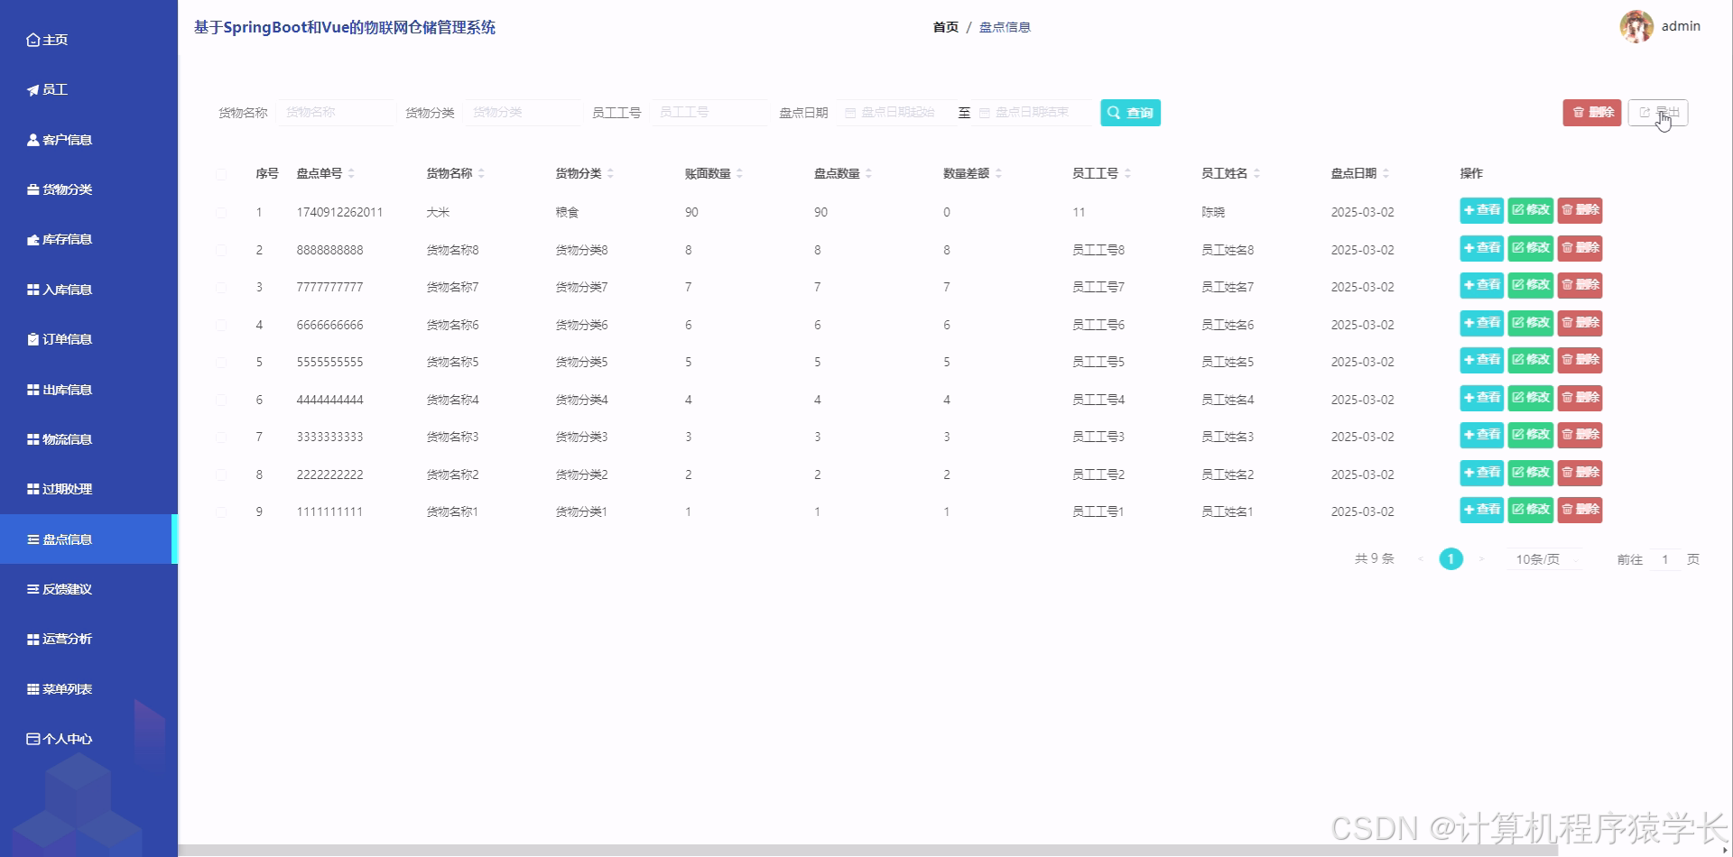Select page 1 in the pagination control
Image resolution: width=1733 pixels, height=857 pixels.
point(1451,559)
